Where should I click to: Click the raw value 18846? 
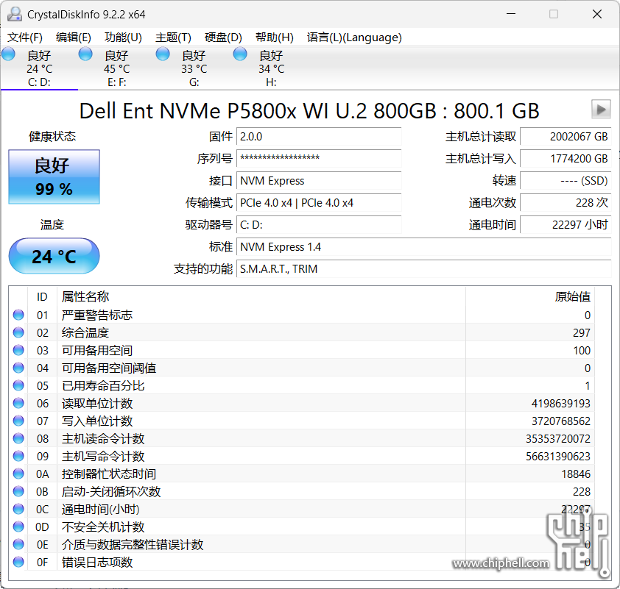[x=576, y=474]
